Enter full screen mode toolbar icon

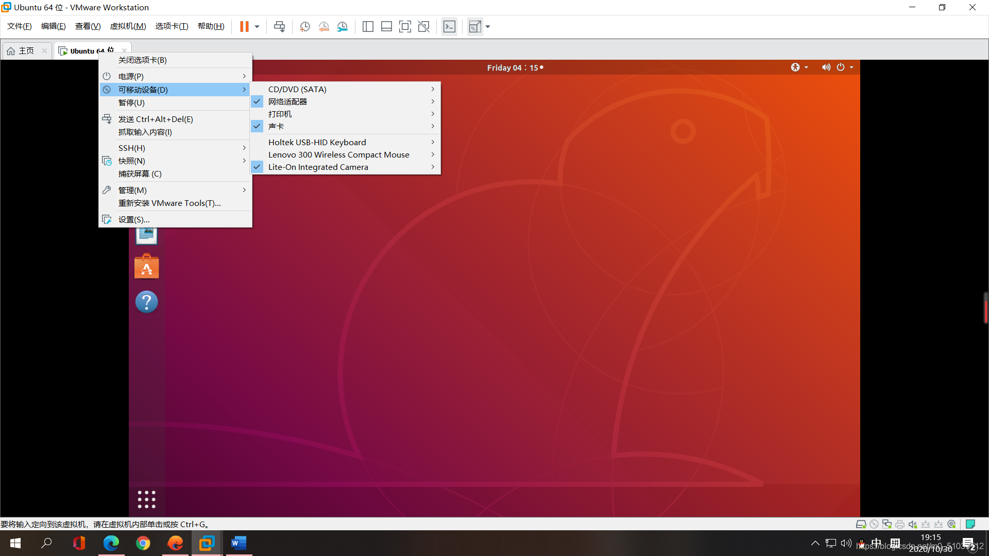click(x=405, y=27)
